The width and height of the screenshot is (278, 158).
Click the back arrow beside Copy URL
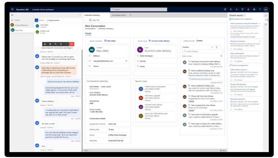85,20
